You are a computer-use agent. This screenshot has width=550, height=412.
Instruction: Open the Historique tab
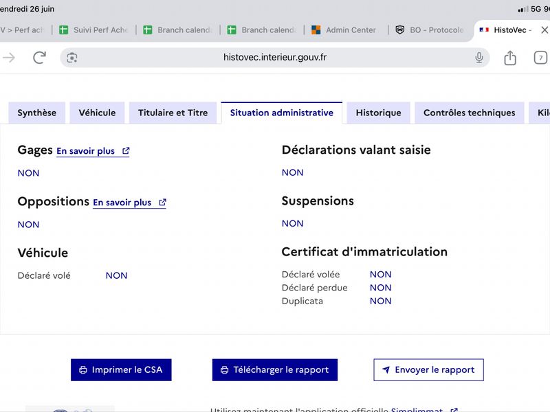(x=379, y=113)
